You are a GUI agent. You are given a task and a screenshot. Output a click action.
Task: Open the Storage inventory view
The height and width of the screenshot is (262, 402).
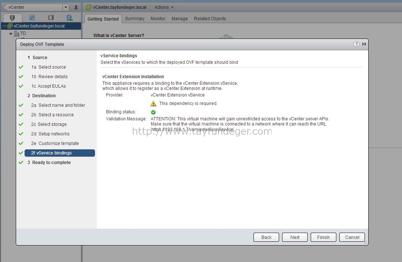[51, 18]
